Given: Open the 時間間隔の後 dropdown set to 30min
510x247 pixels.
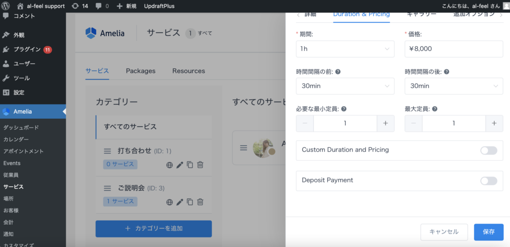Looking at the screenshot, I should 453,86.
